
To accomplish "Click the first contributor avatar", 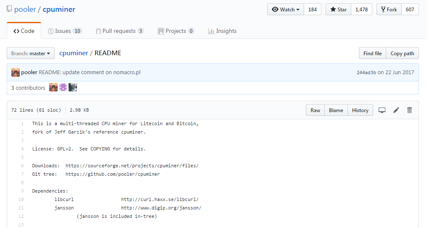I will (x=53, y=88).
